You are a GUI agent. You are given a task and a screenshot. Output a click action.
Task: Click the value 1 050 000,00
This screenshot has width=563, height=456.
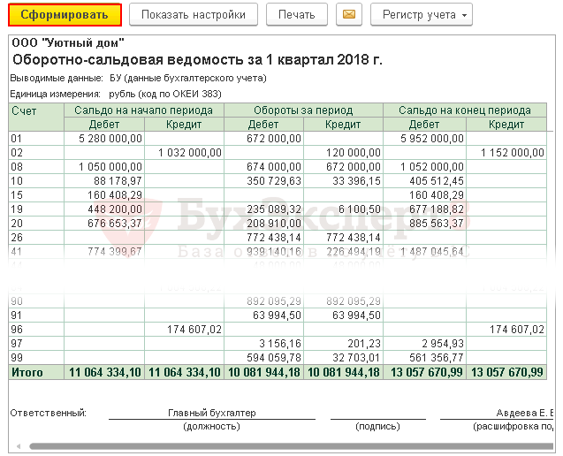110,167
